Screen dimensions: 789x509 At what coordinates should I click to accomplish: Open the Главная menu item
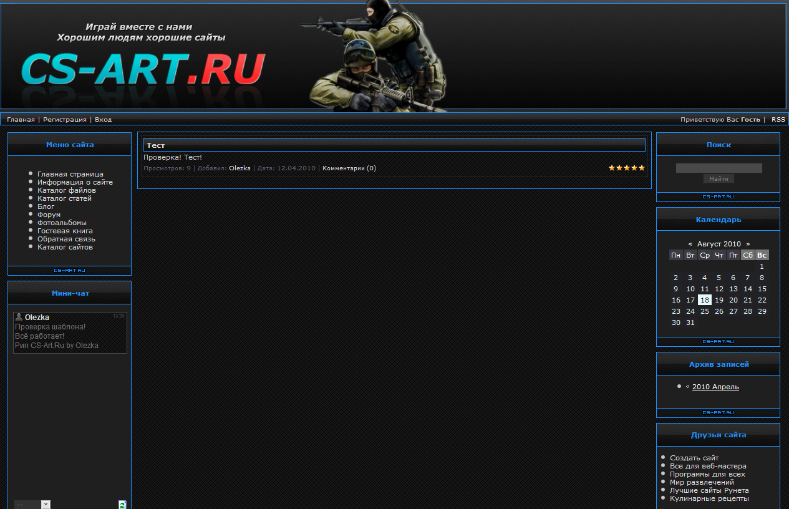pyautogui.click(x=21, y=119)
